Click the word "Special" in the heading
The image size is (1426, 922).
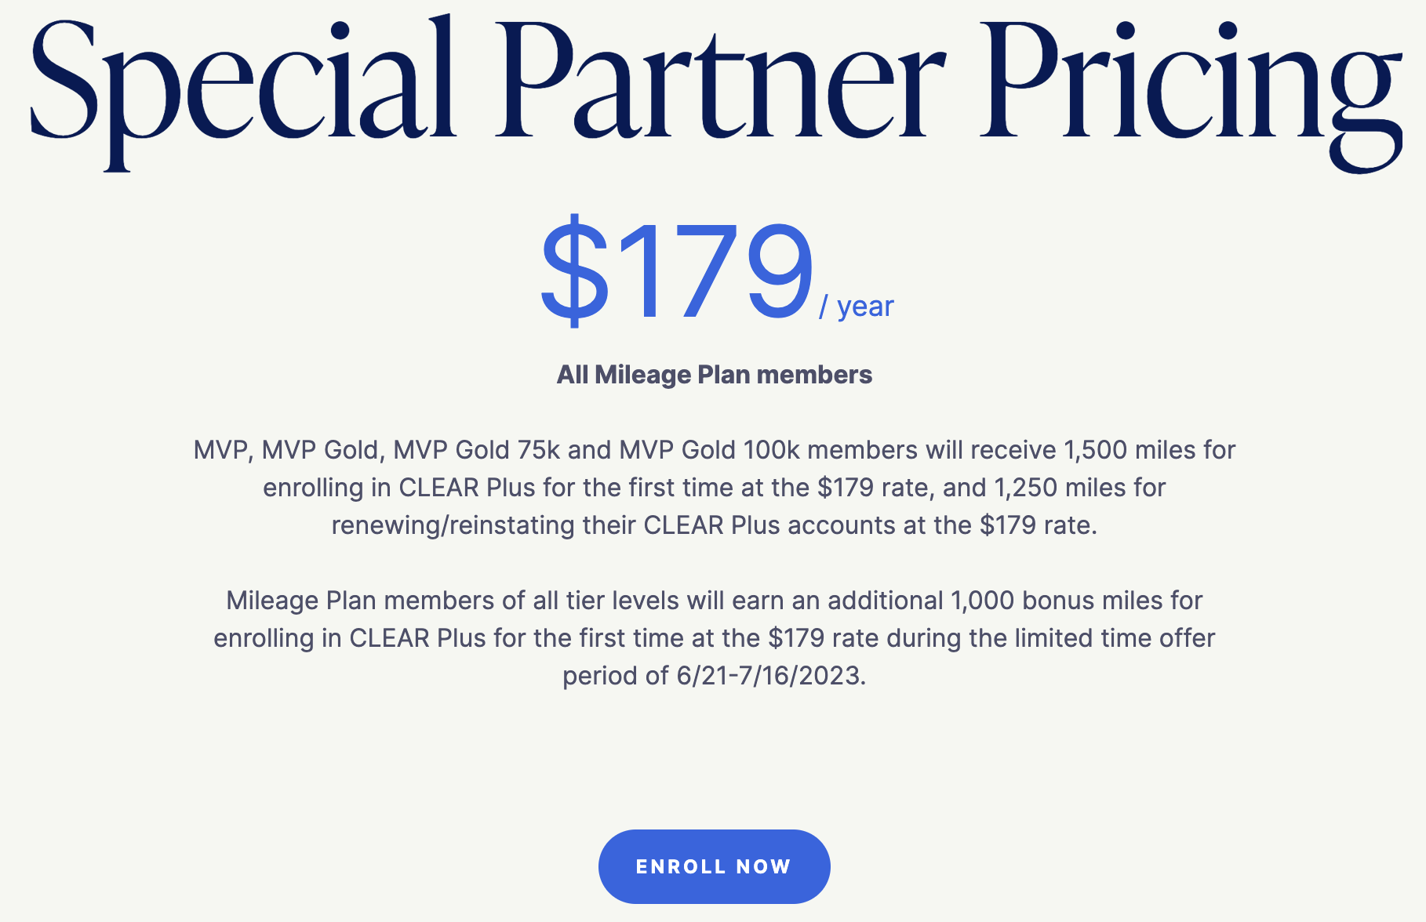pos(243,86)
